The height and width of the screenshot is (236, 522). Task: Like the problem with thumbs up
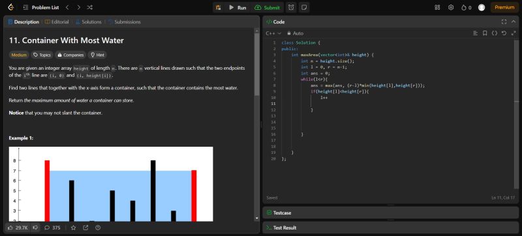(18, 228)
